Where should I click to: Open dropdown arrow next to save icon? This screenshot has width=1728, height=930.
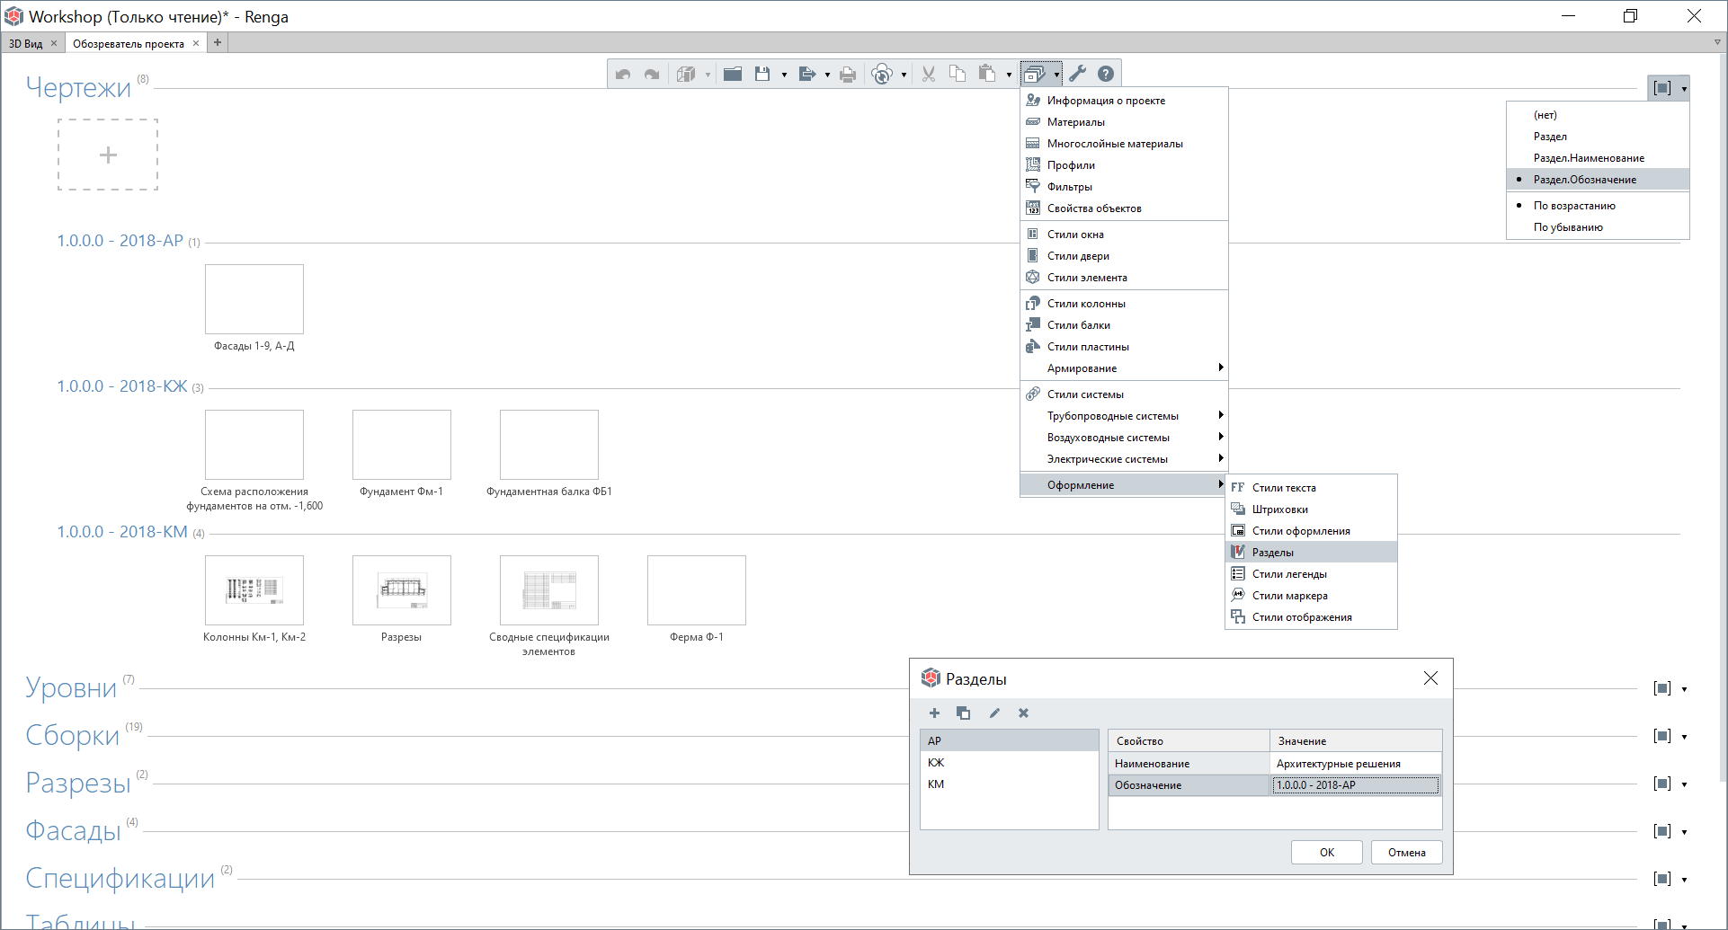[x=784, y=75]
